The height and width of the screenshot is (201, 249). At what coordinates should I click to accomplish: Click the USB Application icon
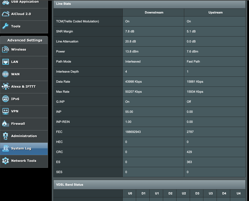point(5,2)
